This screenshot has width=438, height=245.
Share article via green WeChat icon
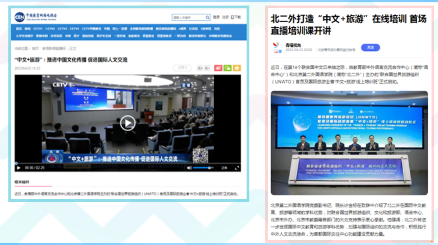click(228, 68)
